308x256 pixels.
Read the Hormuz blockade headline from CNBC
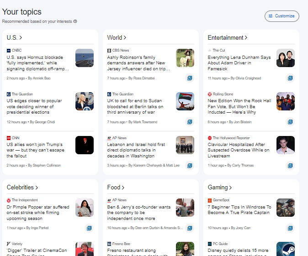(x=38, y=63)
